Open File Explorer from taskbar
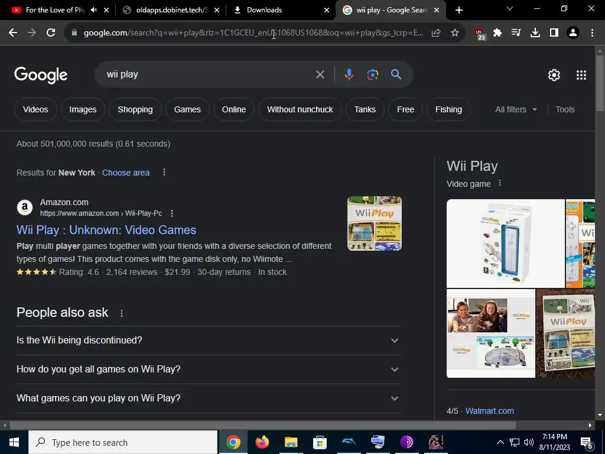Viewport: 605px width, 454px height. (291, 442)
